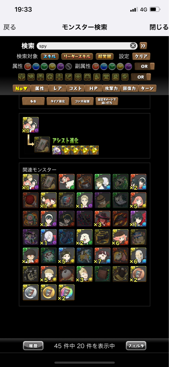This screenshot has width=169, height=367.
Task: Select the no-attribute slash orb icon
Action: coord(68,67)
